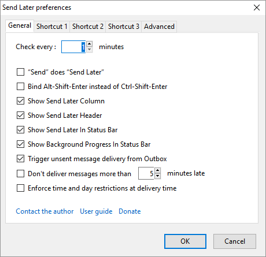
Task: Enable Don't deliver messages more than checkbox
Action: tap(20, 173)
